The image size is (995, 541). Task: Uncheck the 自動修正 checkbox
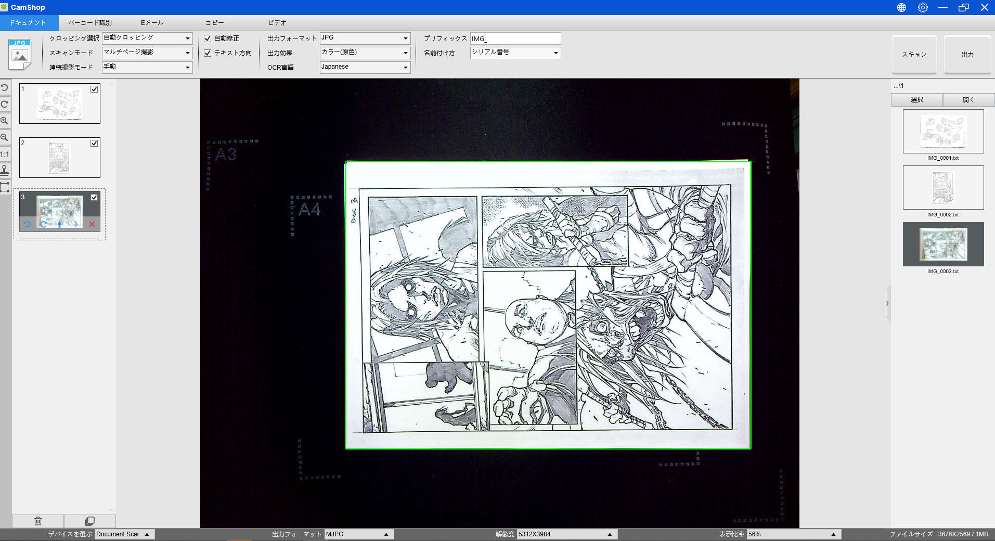pos(208,38)
